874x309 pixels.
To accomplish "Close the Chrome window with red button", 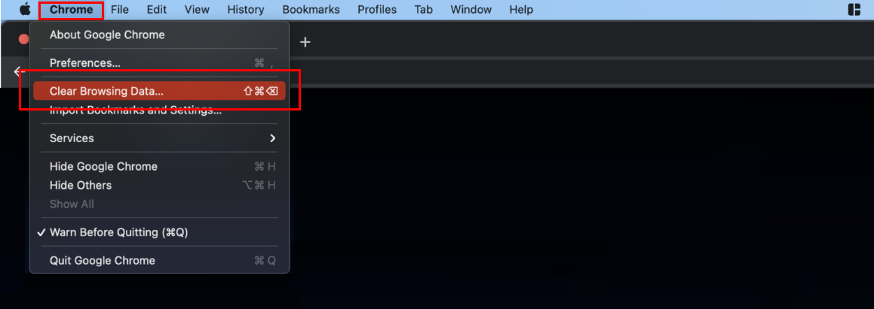I will pos(24,39).
